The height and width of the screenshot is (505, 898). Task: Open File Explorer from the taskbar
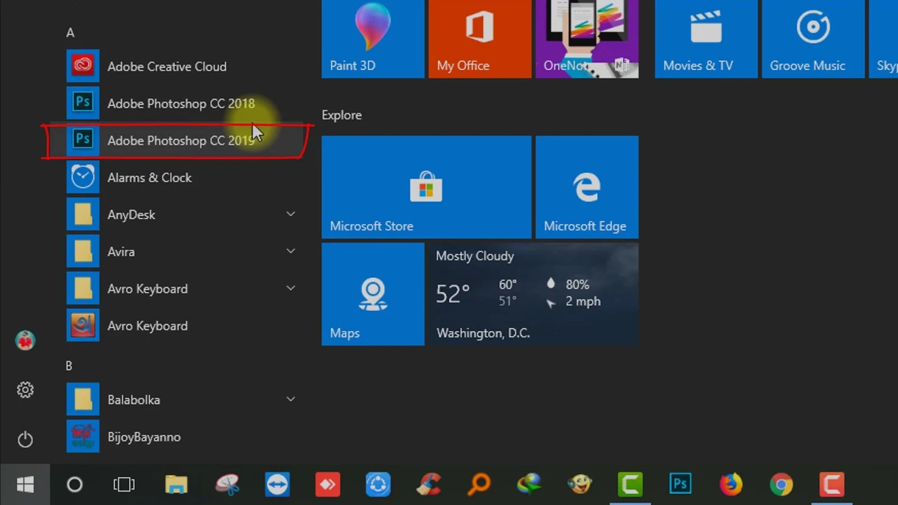click(x=176, y=484)
